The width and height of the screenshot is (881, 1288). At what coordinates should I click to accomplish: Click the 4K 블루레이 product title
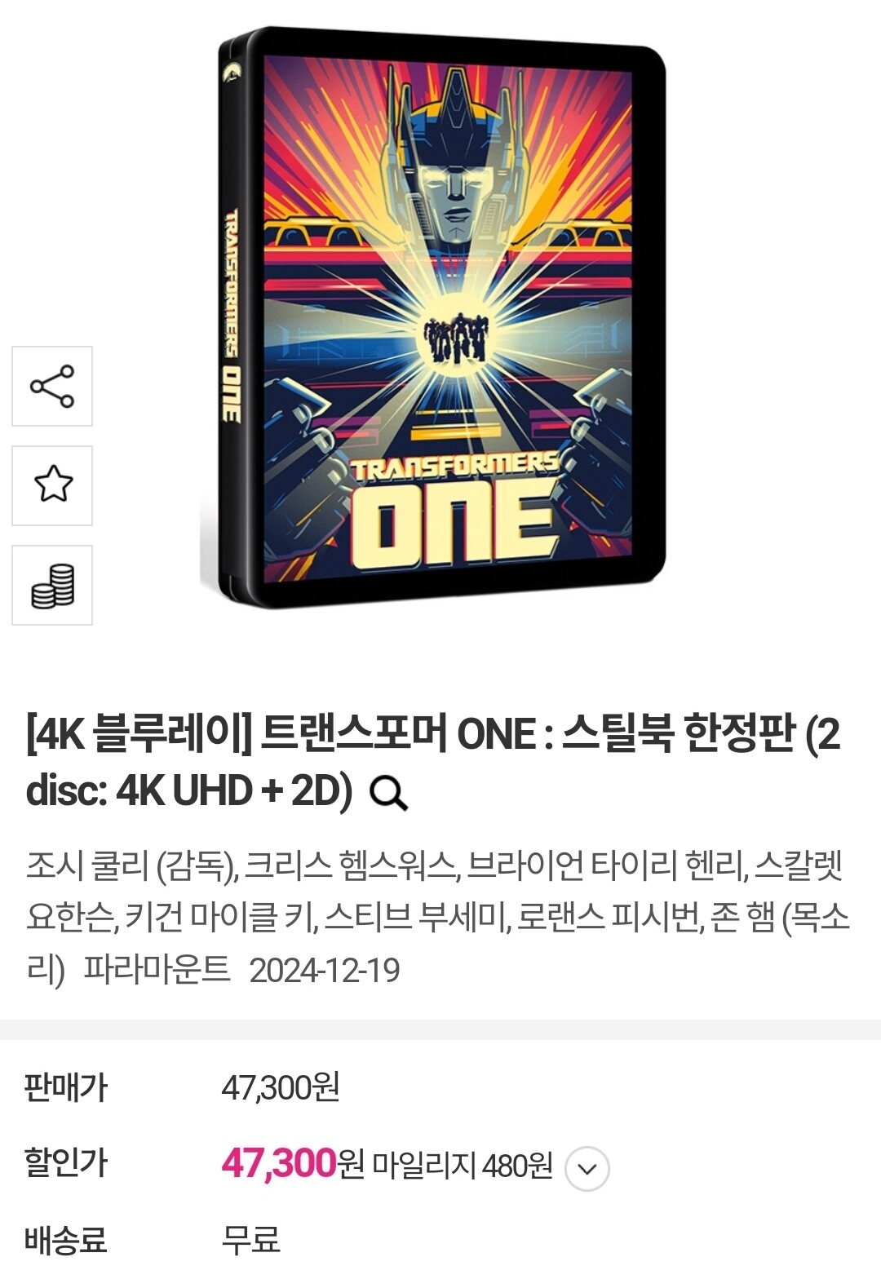[x=433, y=762]
